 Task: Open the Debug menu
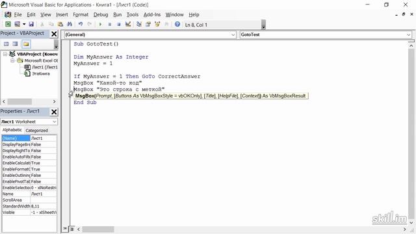pos(101,14)
